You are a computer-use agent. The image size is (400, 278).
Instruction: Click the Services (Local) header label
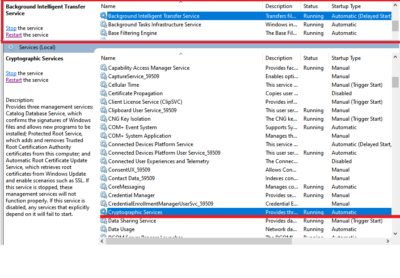point(37,47)
